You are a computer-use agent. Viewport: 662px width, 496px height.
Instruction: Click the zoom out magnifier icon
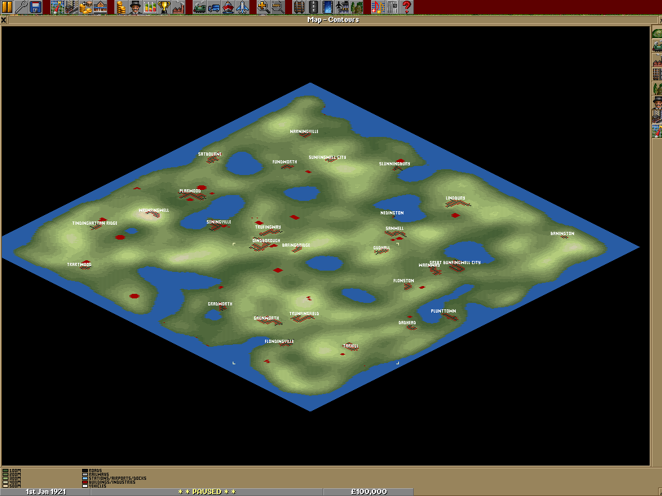278,7
